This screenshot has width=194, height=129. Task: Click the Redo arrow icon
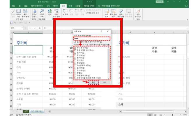click(x=20, y=23)
